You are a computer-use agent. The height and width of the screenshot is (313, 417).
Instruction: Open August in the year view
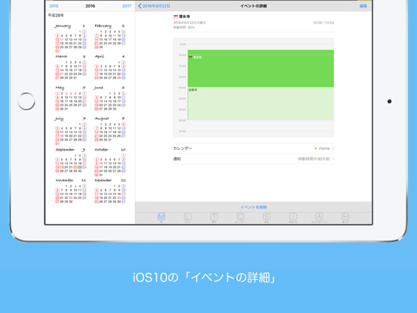110,129
